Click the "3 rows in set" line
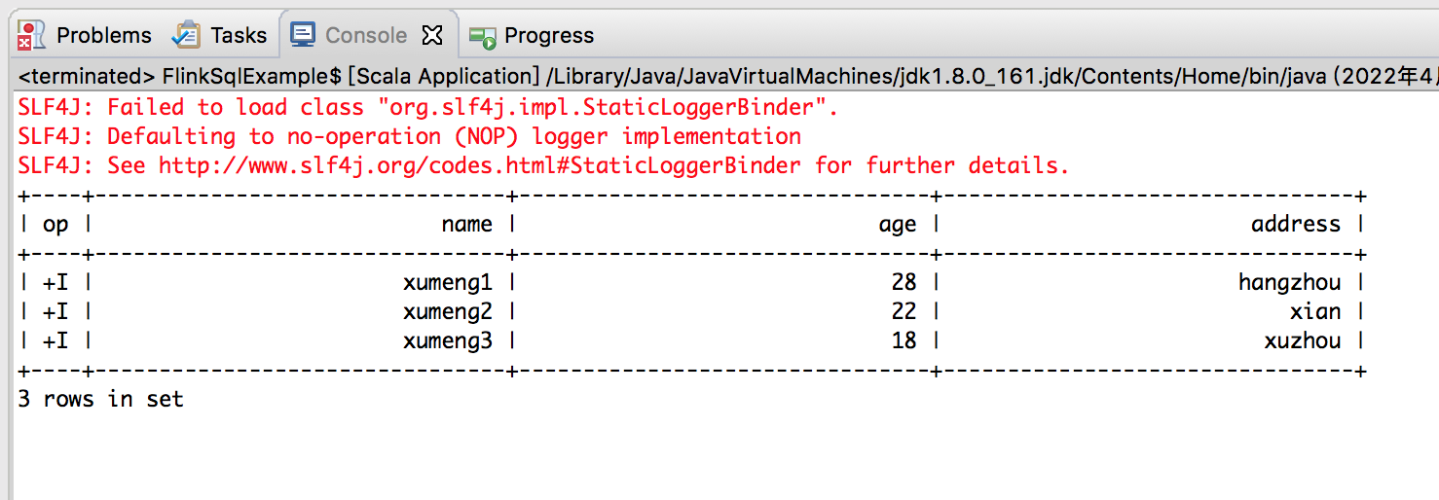1439x500 pixels. click(101, 399)
